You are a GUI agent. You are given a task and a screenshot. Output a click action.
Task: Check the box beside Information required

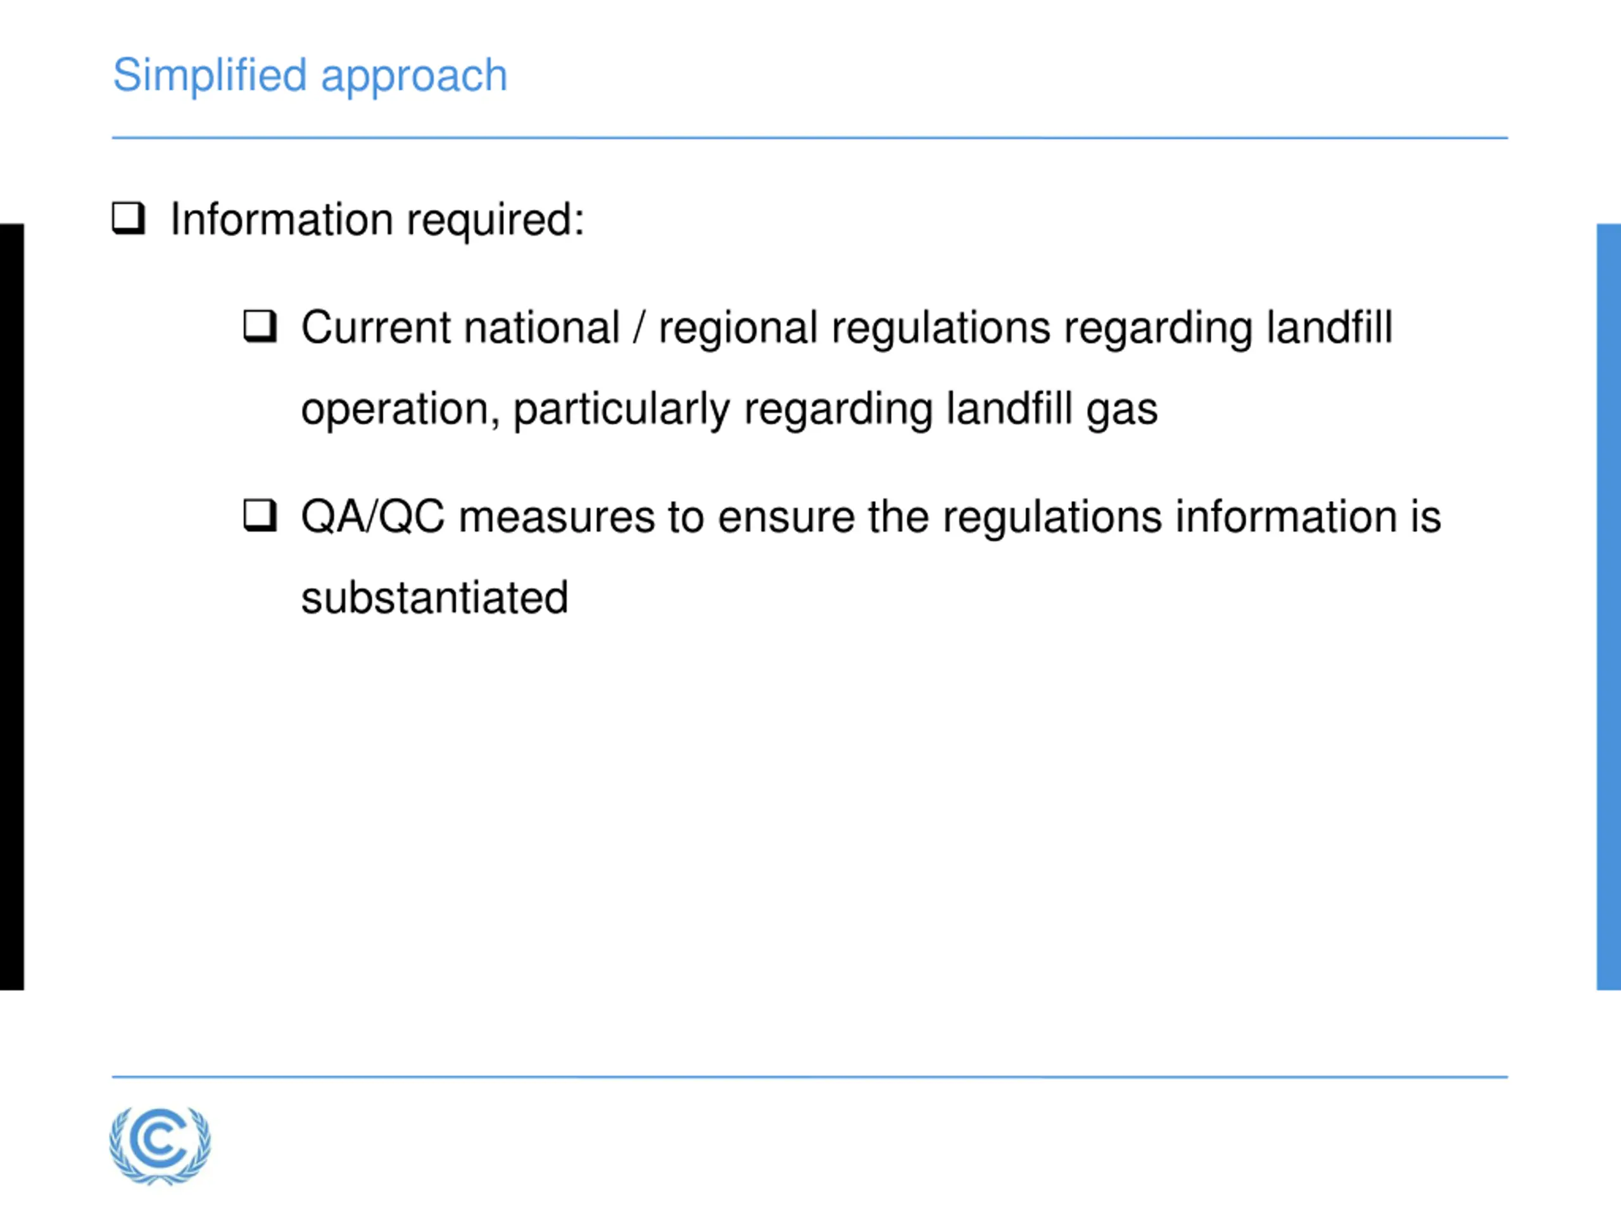(129, 218)
